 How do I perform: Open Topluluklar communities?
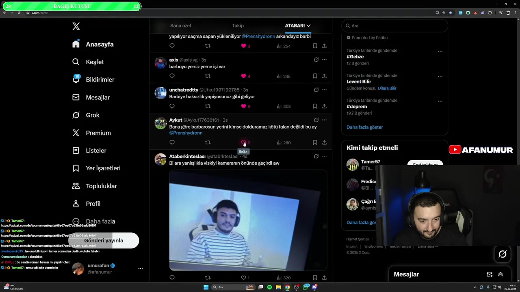coord(94,186)
